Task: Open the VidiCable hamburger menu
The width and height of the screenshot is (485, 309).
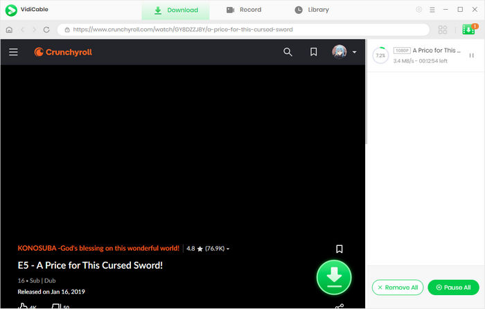Action: tap(432, 10)
